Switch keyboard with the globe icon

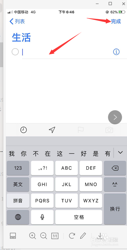point(18,217)
